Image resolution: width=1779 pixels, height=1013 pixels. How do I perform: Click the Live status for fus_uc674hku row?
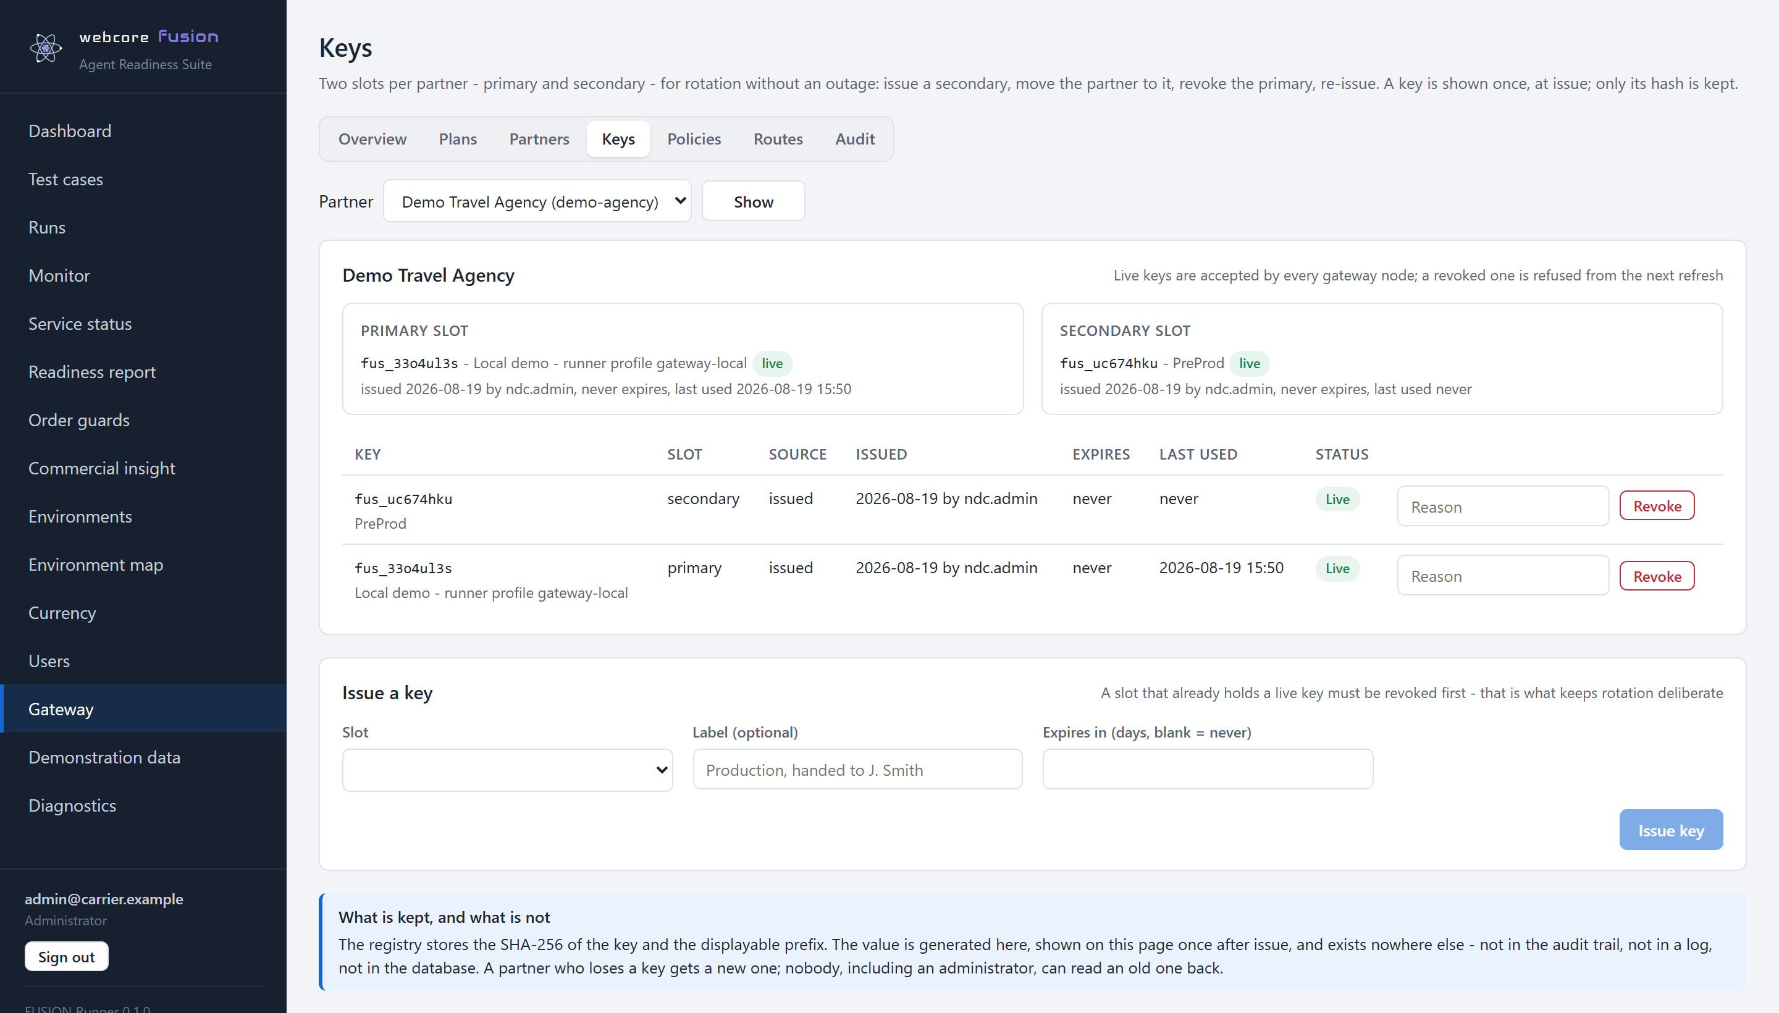point(1337,499)
